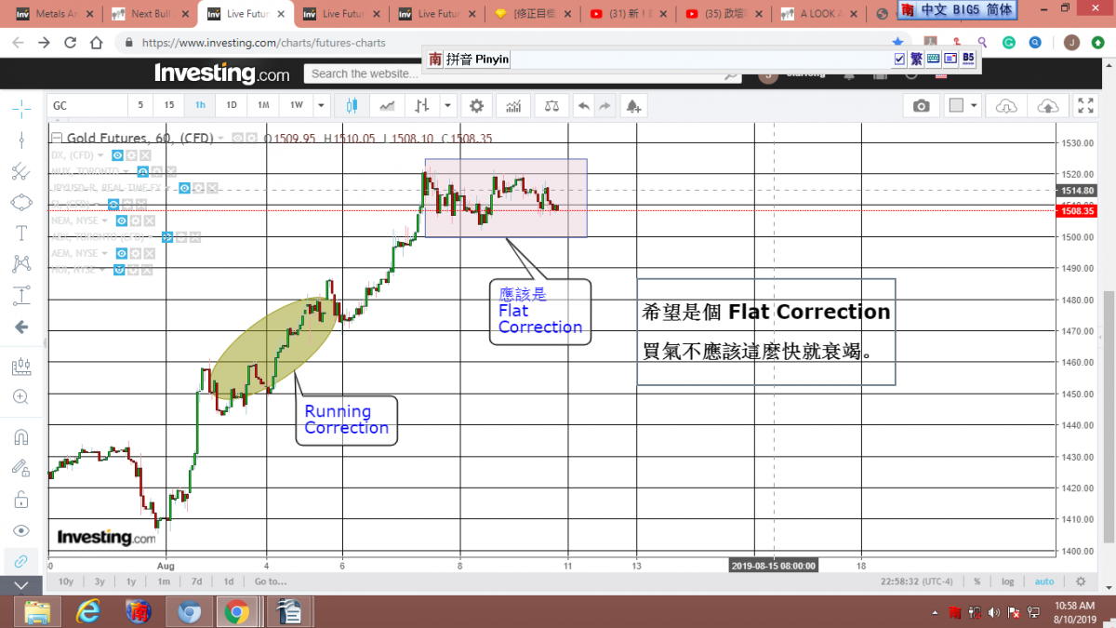This screenshot has height=628, width=1116.
Task: Select the zoom in tool
Action: click(x=21, y=397)
